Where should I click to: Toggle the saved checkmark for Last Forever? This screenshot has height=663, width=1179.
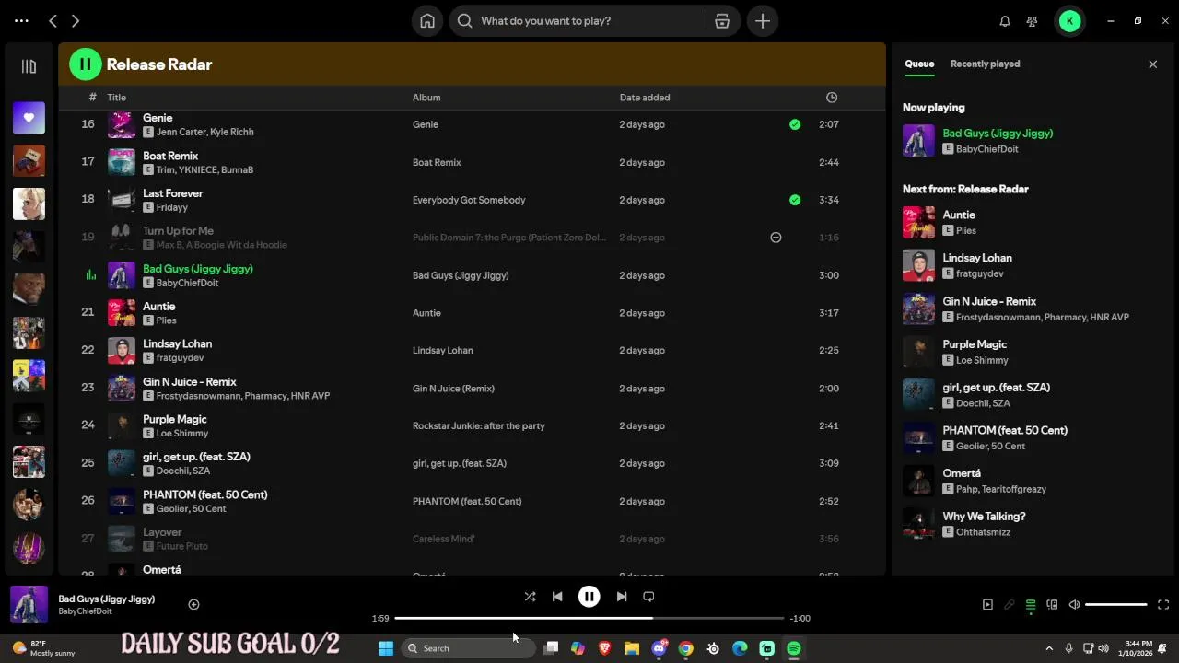point(795,200)
